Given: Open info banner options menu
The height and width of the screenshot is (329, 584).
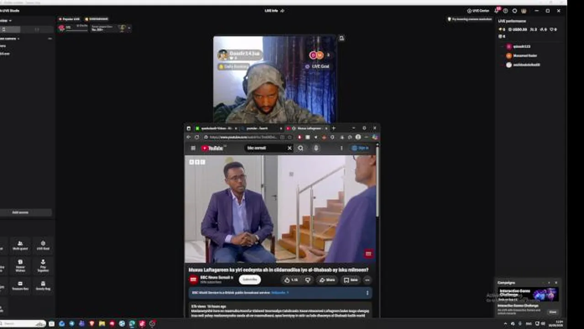Looking at the screenshot, I should point(367,293).
